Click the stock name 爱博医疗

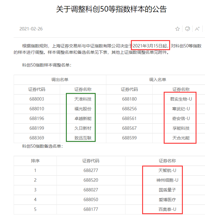[x=167, y=200]
